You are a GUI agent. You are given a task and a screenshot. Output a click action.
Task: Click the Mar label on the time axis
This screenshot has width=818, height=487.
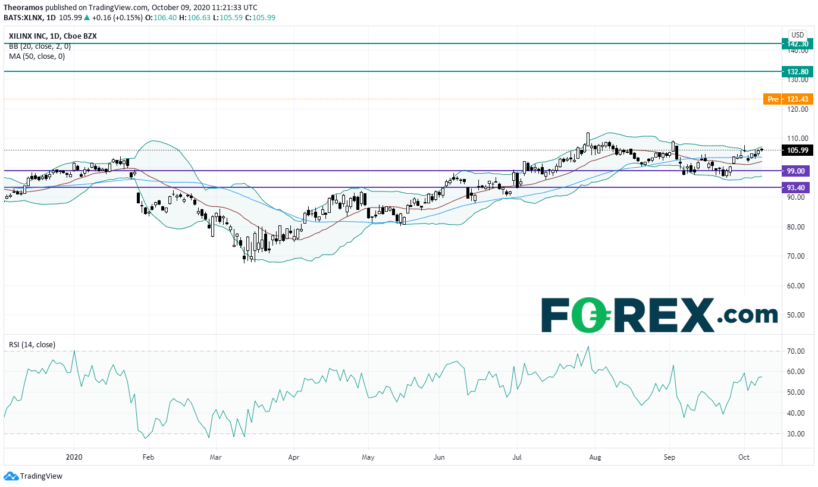click(x=216, y=458)
